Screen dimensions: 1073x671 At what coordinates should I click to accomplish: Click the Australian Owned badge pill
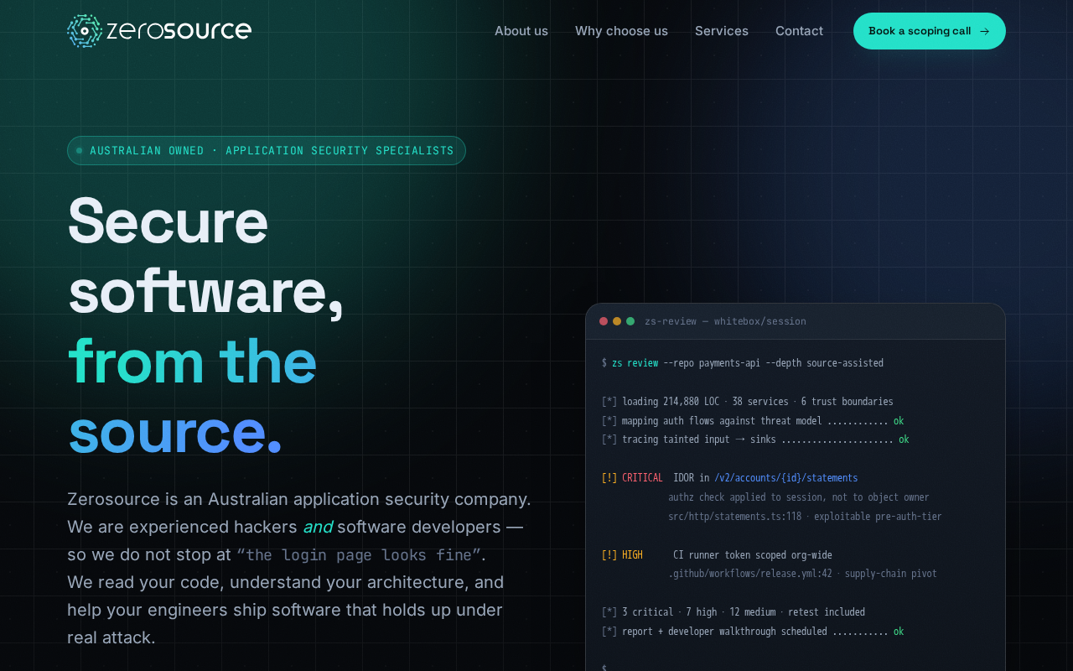pos(267,151)
